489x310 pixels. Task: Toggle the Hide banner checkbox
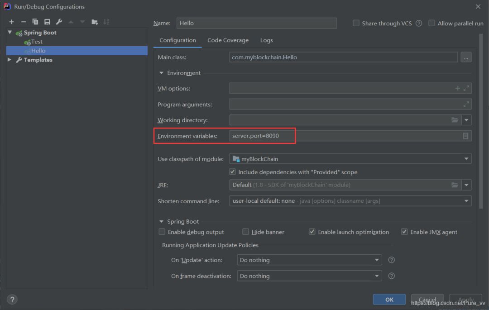click(245, 232)
